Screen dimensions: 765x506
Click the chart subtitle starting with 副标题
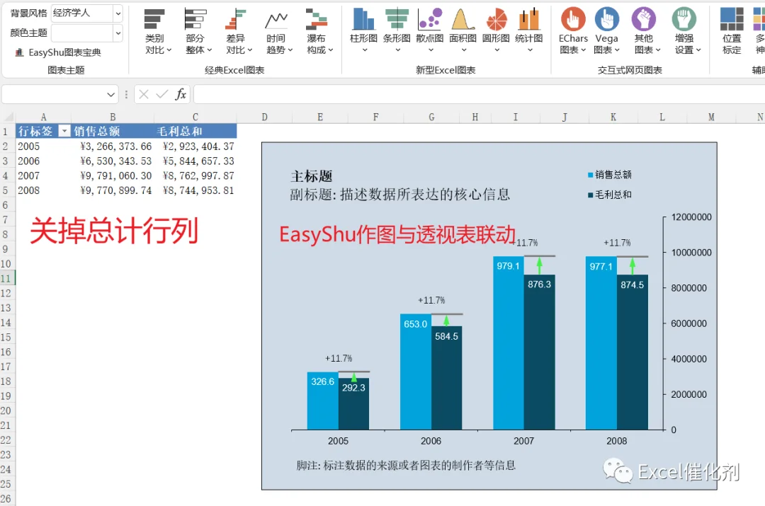[x=400, y=195]
